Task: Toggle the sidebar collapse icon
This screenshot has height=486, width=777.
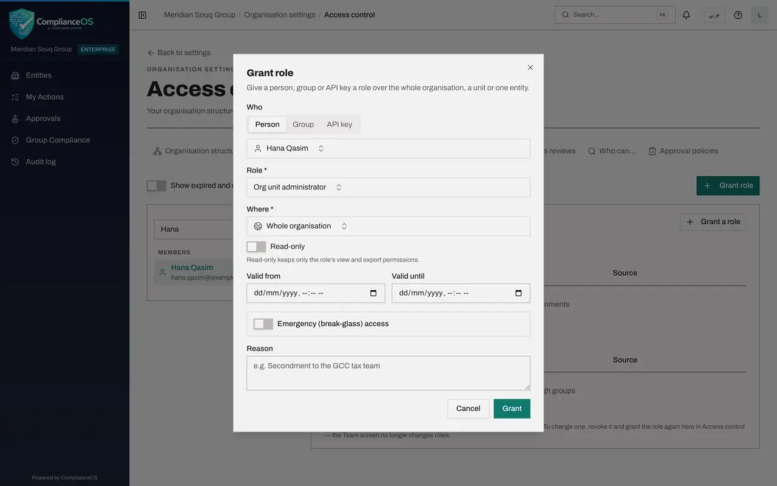Action: (x=143, y=15)
